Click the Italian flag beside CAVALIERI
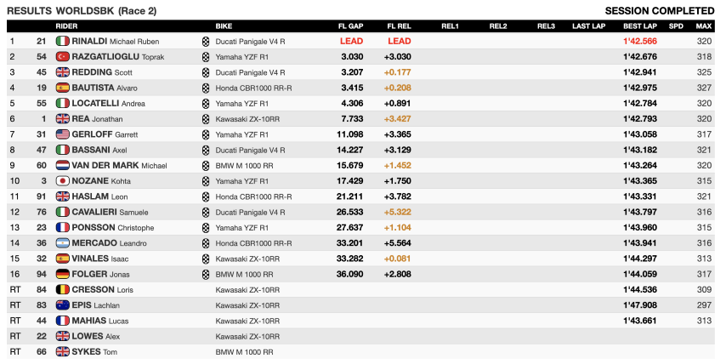Image resolution: width=726 pixels, height=364 pixels. click(x=63, y=212)
